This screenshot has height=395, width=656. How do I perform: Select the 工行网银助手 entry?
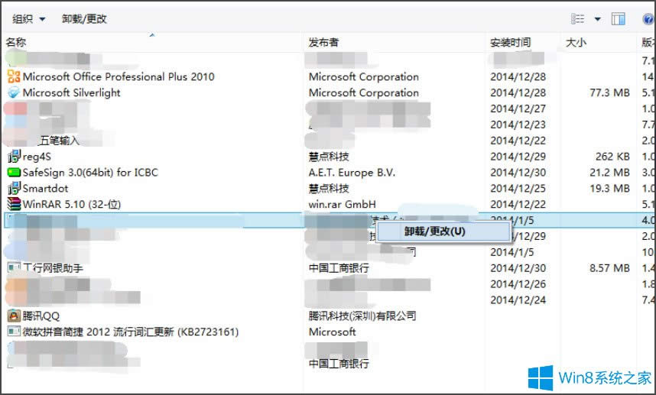[53, 268]
